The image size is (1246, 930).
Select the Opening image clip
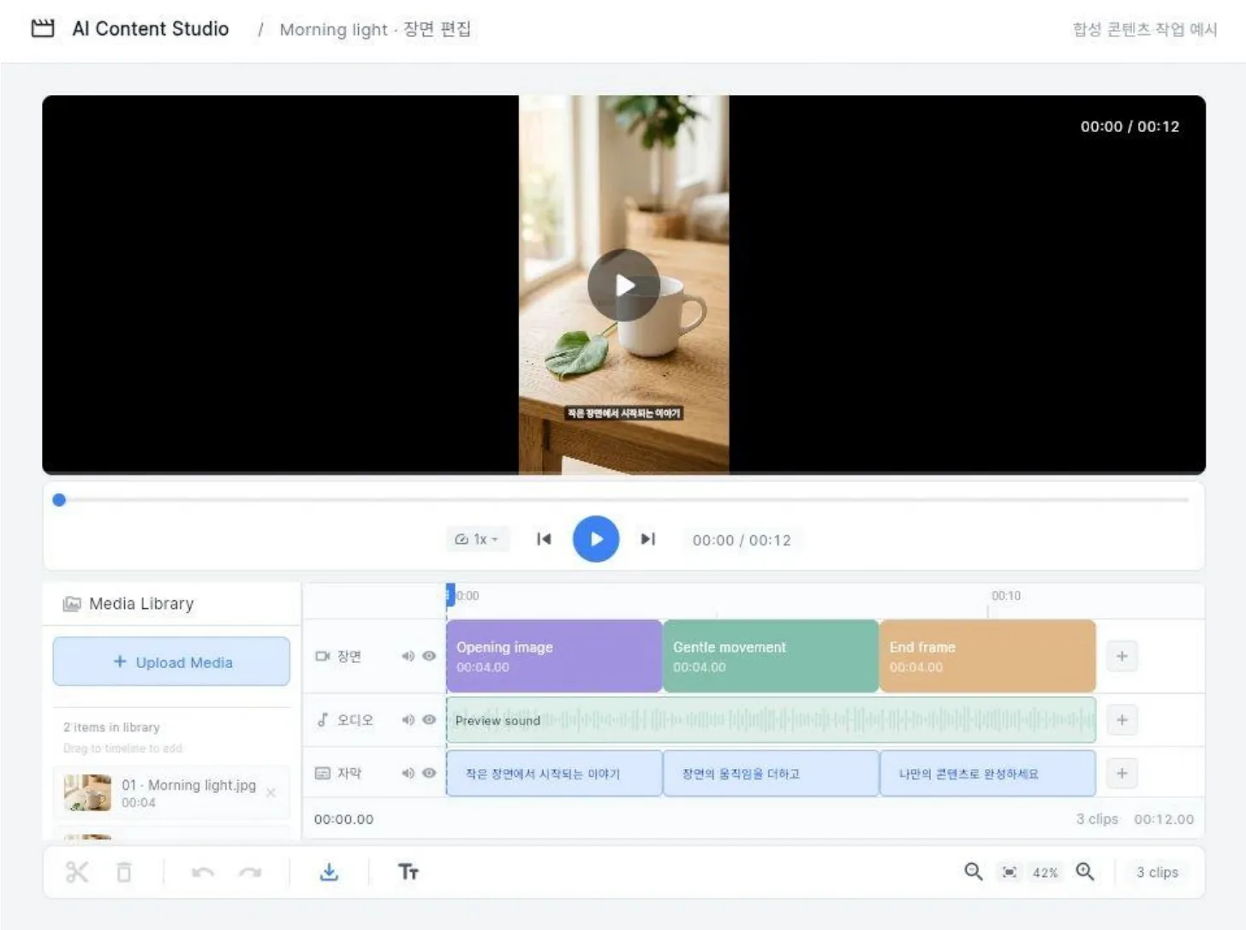click(x=554, y=656)
